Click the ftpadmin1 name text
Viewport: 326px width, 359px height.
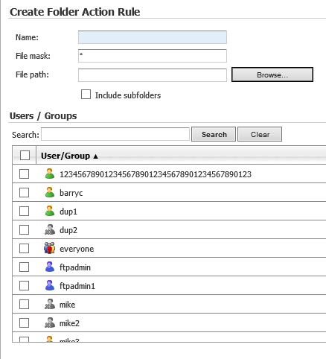point(77,286)
